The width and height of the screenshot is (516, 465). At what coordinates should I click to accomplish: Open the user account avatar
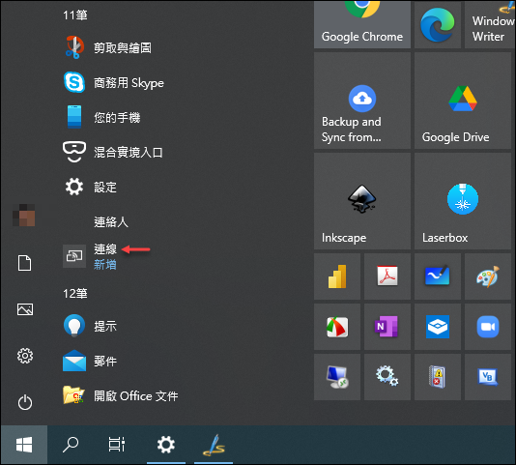pyautogui.click(x=24, y=216)
